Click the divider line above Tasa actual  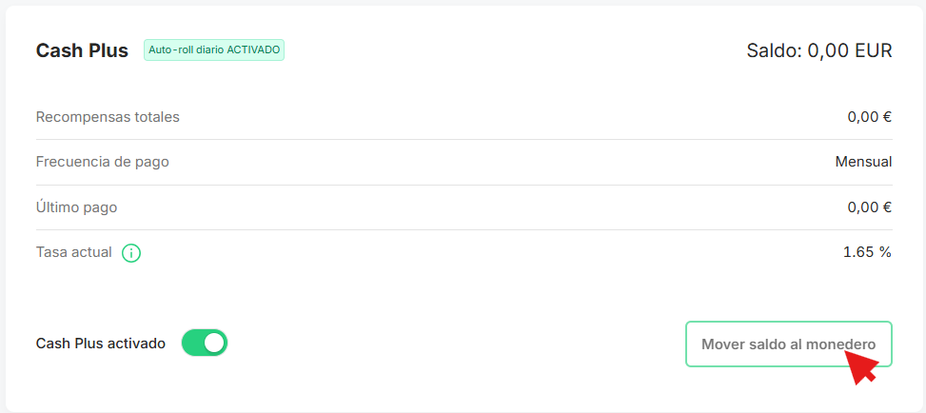coord(464,230)
